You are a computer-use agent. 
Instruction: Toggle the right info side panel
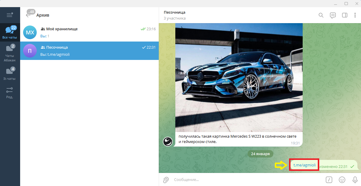[344, 15]
